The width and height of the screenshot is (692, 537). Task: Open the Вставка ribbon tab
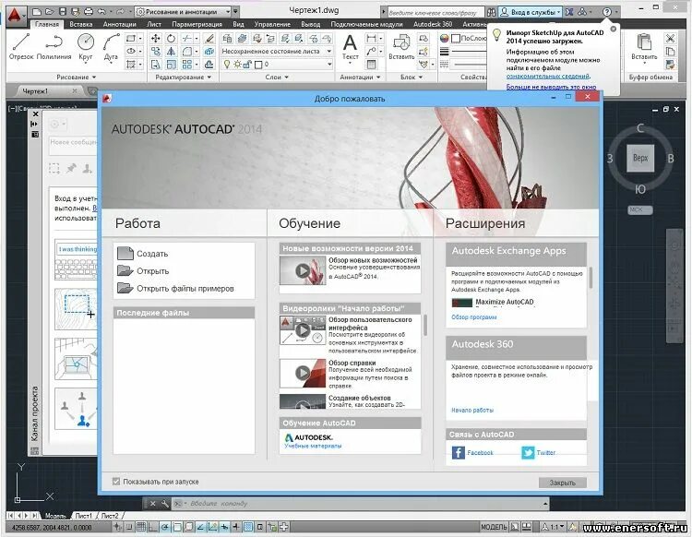click(81, 24)
